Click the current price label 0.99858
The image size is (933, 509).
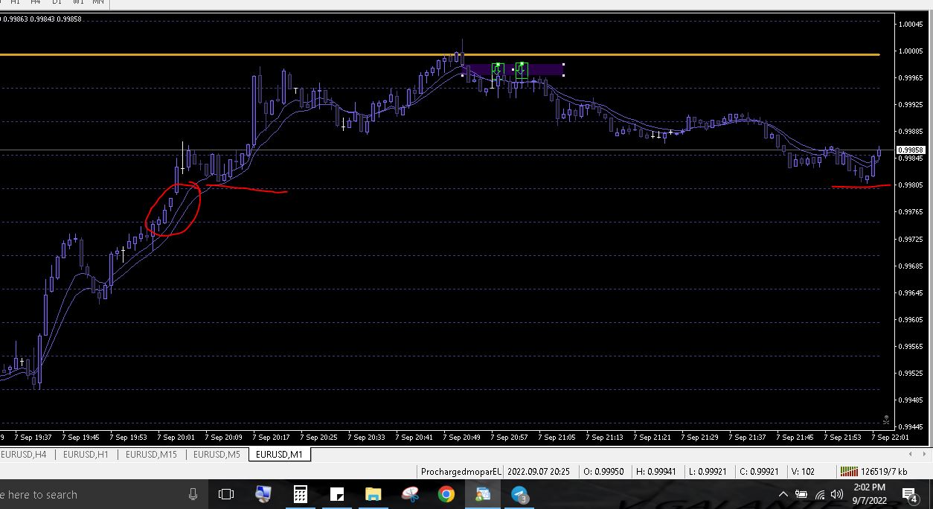pyautogui.click(x=910, y=150)
